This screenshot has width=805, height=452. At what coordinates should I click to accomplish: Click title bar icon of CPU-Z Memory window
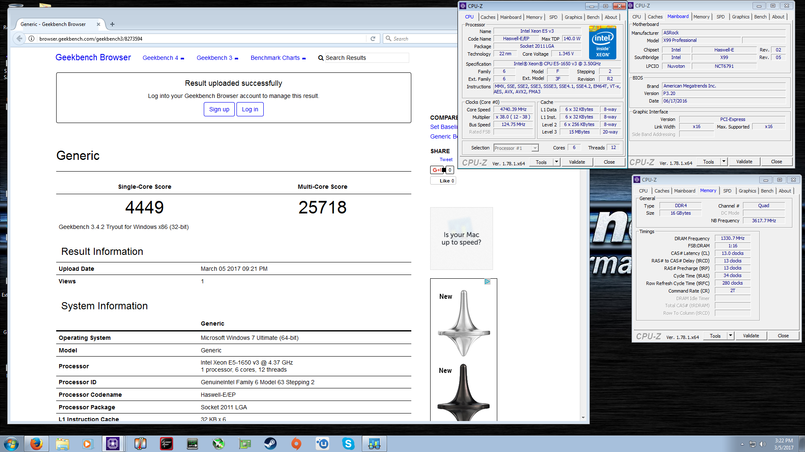click(x=637, y=180)
